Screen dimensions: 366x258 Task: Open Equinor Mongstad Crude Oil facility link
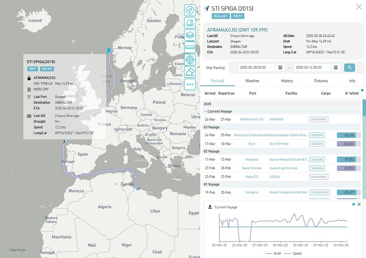(x=289, y=160)
